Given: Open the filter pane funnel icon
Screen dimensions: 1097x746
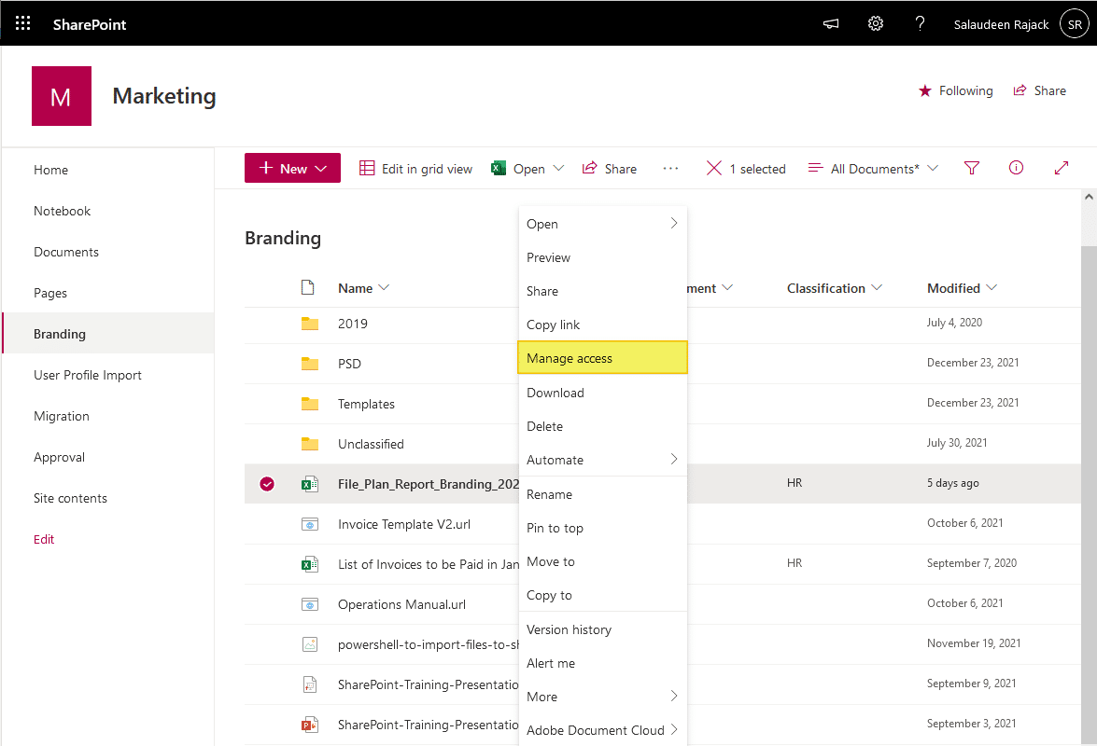Looking at the screenshot, I should tap(972, 168).
